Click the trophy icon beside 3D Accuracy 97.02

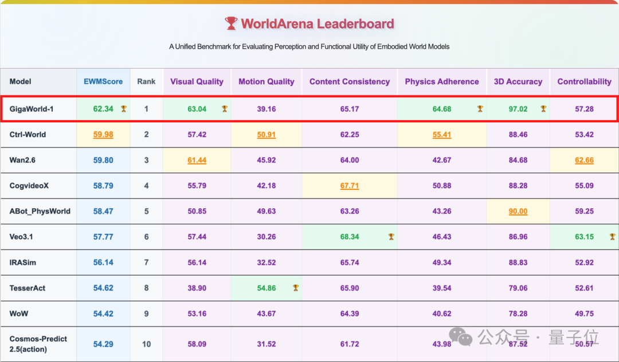(543, 109)
